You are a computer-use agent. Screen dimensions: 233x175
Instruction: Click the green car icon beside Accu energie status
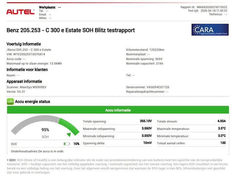point(10,101)
